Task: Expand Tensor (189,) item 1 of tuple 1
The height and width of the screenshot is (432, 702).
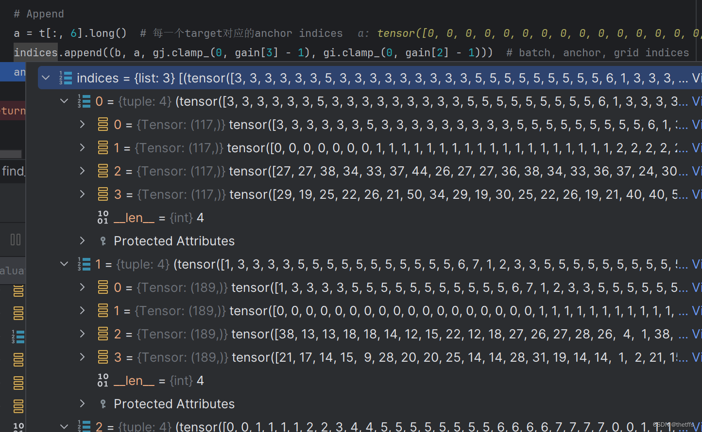Action: coord(83,310)
